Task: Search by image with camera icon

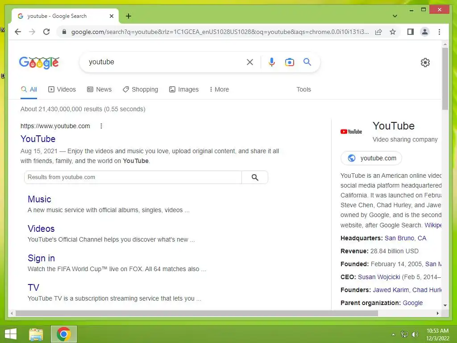Action: click(x=289, y=62)
